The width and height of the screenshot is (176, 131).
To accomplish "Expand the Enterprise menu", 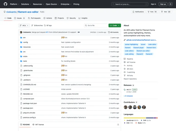I will tap(66, 4).
